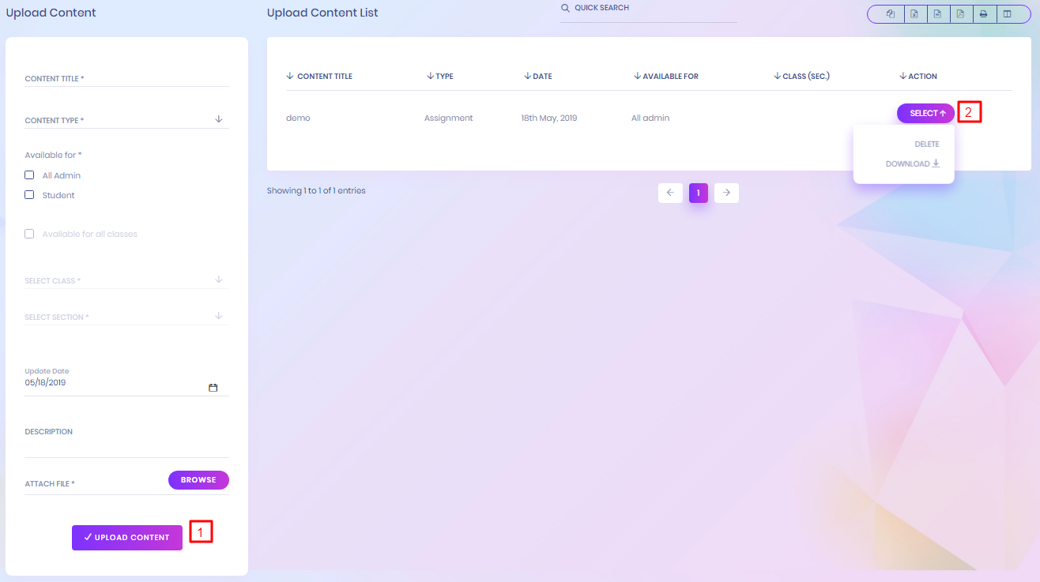Toggle the Select action button for demo
The width and height of the screenshot is (1040, 582).
[925, 114]
